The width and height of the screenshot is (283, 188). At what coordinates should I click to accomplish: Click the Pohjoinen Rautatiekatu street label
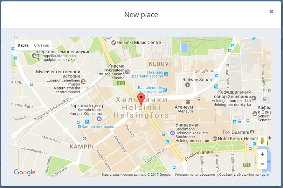pos(52,109)
